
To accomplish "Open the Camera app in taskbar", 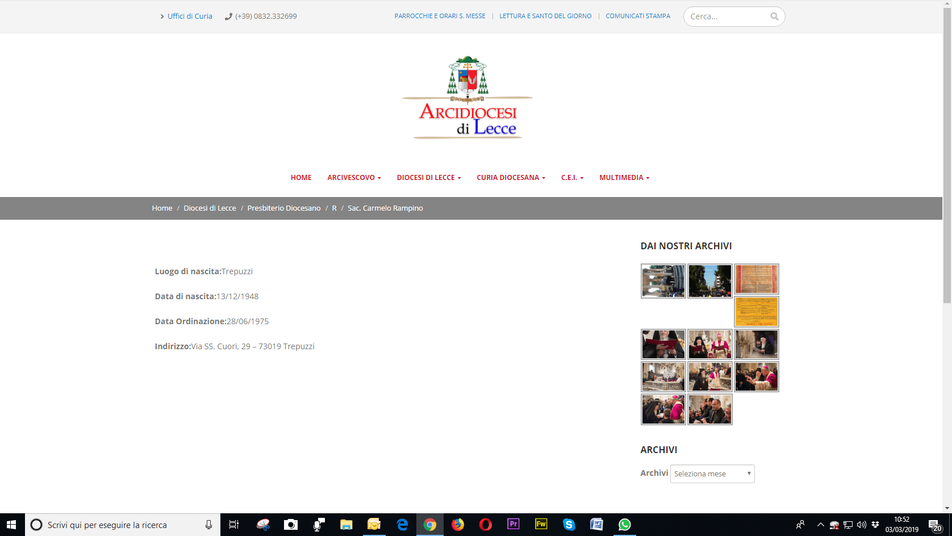I will 291,525.
